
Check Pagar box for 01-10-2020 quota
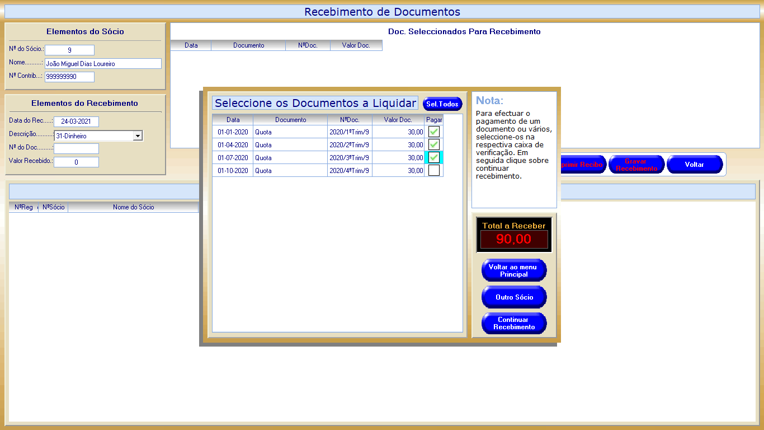pos(434,171)
